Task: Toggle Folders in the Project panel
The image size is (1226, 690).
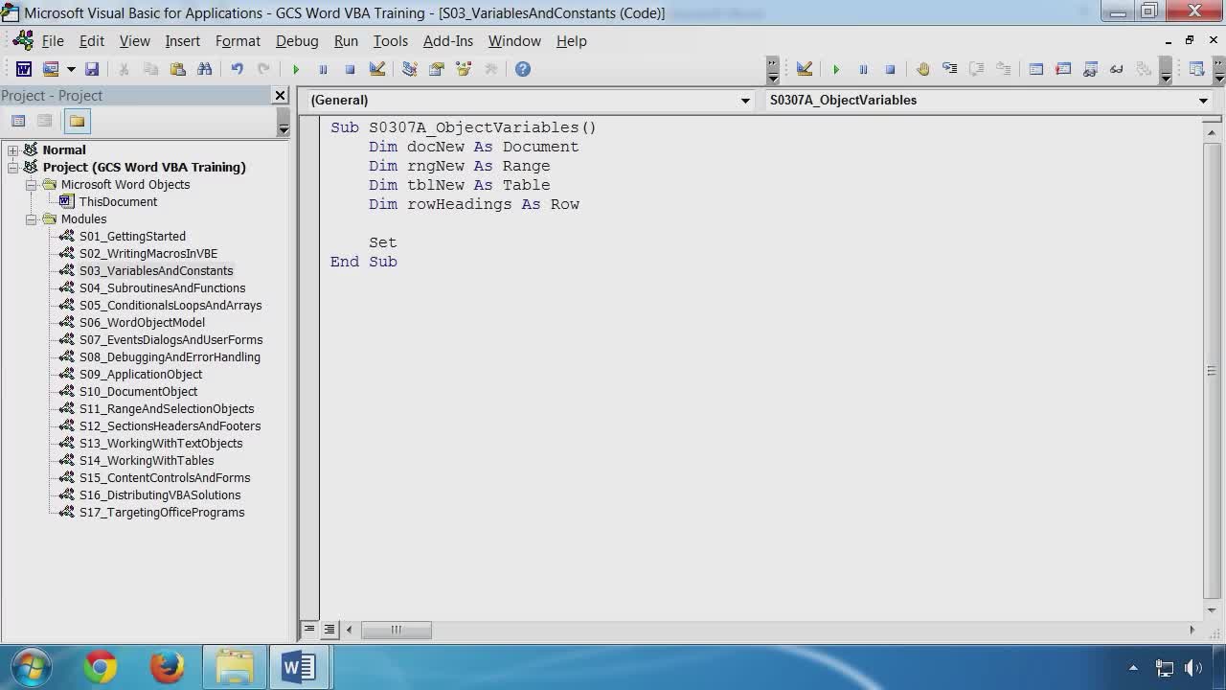Action: click(78, 121)
